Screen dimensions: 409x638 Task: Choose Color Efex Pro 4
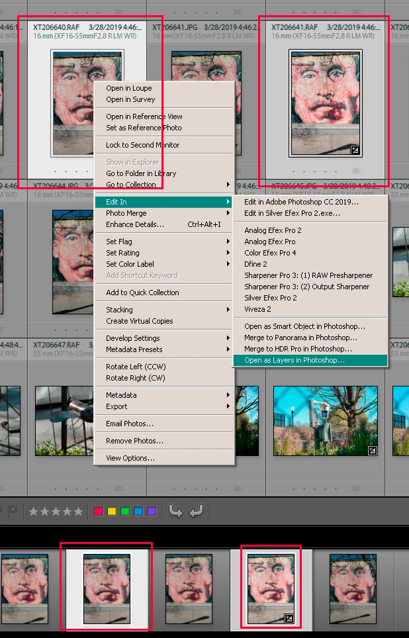pos(310,253)
